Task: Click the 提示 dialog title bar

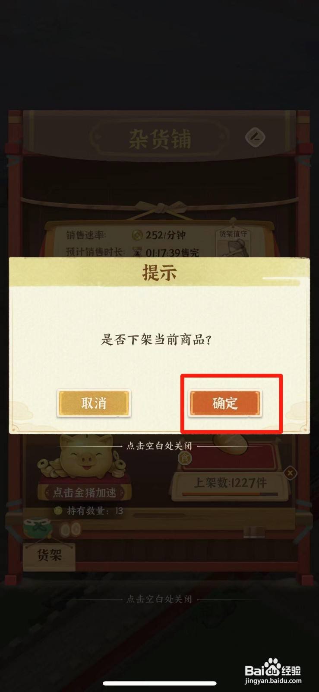Action: (159, 273)
